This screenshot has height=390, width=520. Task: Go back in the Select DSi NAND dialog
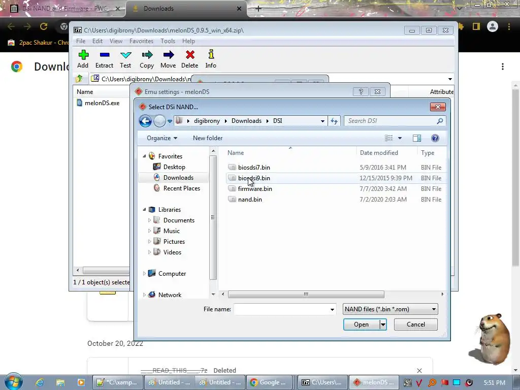coord(145,121)
